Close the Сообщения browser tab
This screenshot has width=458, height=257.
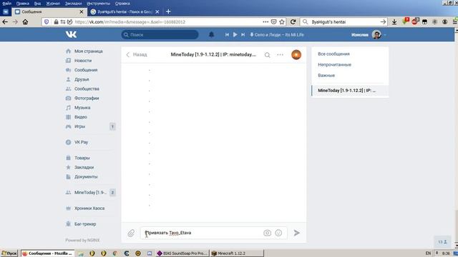82,12
